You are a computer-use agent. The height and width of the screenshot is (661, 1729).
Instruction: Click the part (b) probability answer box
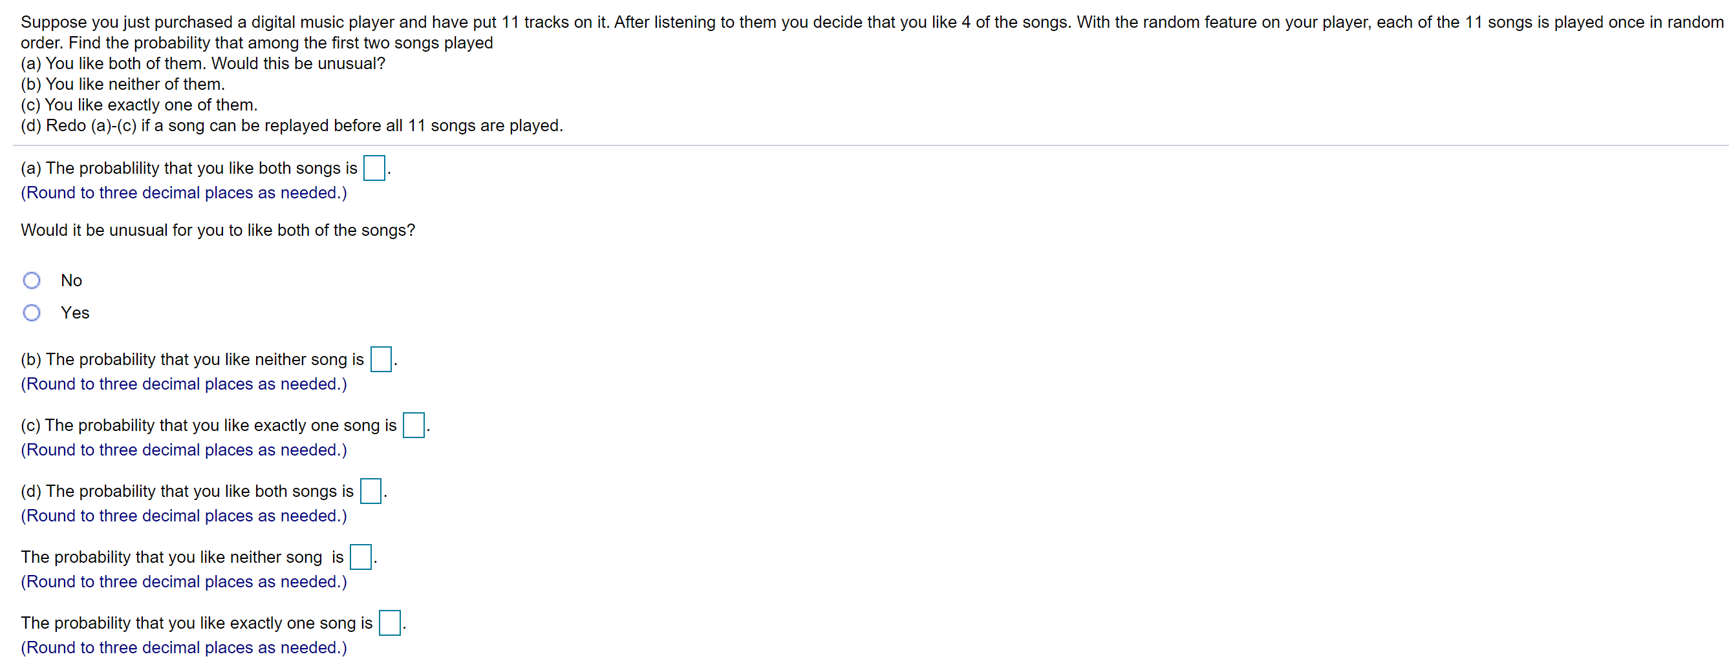380,360
